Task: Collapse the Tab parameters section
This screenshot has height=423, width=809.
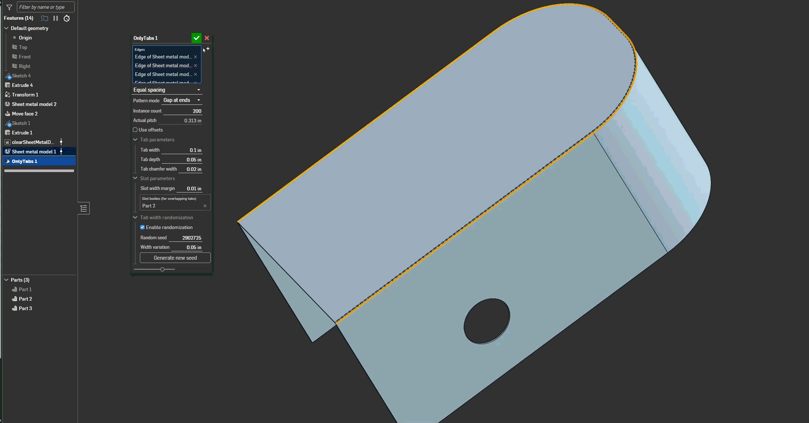Action: point(135,140)
